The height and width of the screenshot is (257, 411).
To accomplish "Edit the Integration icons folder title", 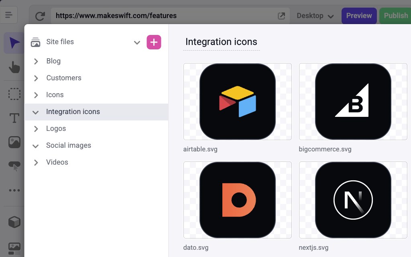I will 221,42.
